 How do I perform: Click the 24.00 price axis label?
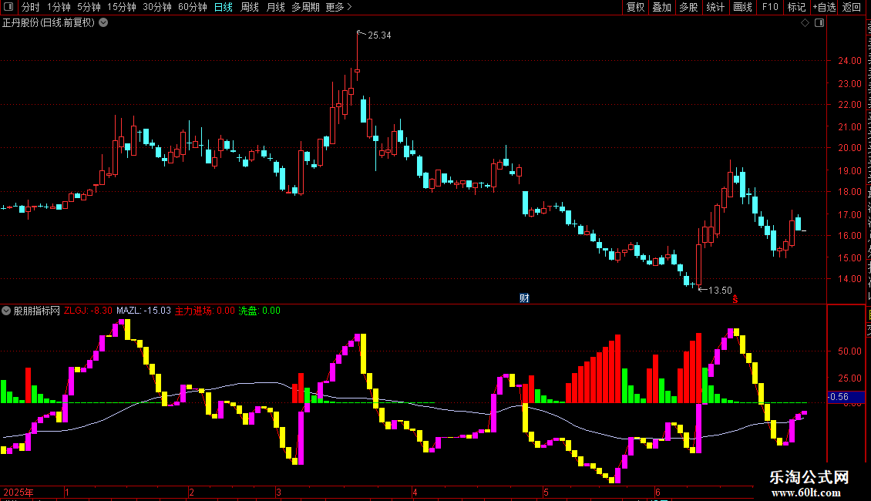pos(850,61)
